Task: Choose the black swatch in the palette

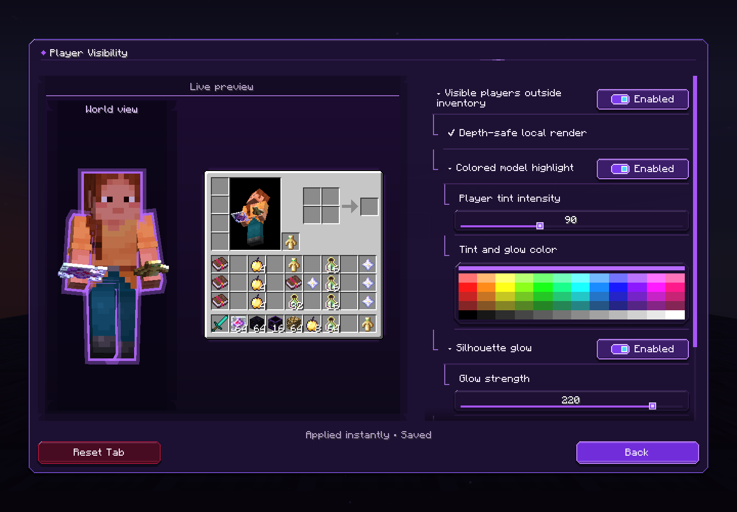Action: 468,315
